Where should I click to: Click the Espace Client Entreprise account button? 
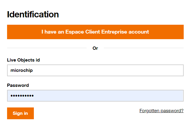coord(95,32)
